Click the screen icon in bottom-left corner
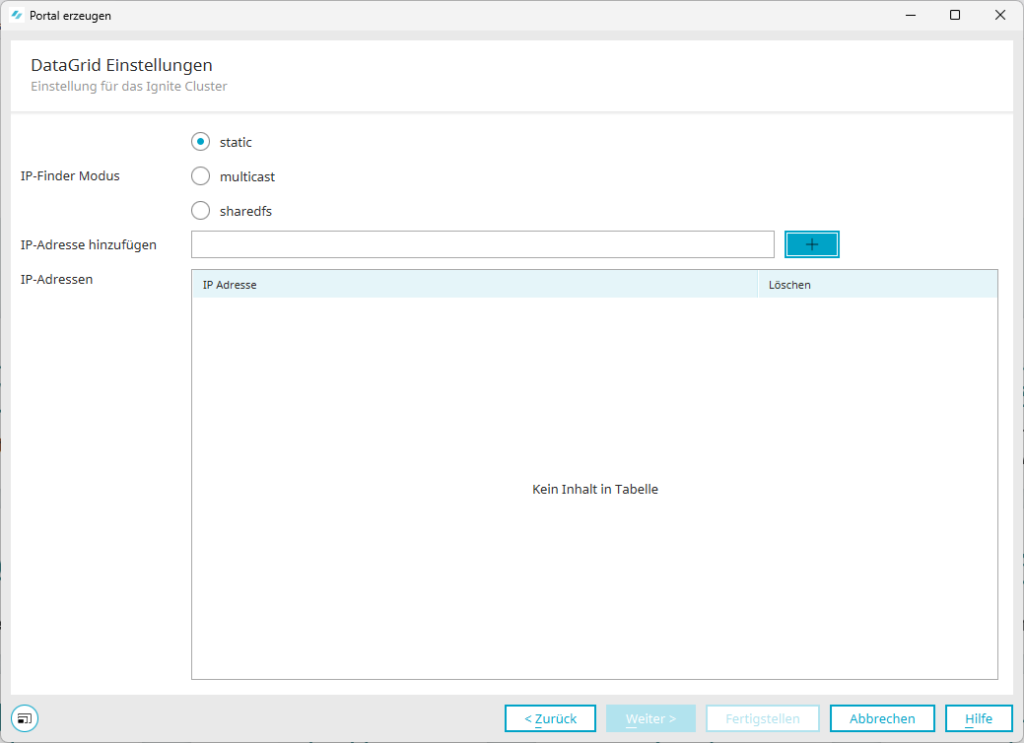Viewport: 1024px width, 743px height. tap(26, 718)
